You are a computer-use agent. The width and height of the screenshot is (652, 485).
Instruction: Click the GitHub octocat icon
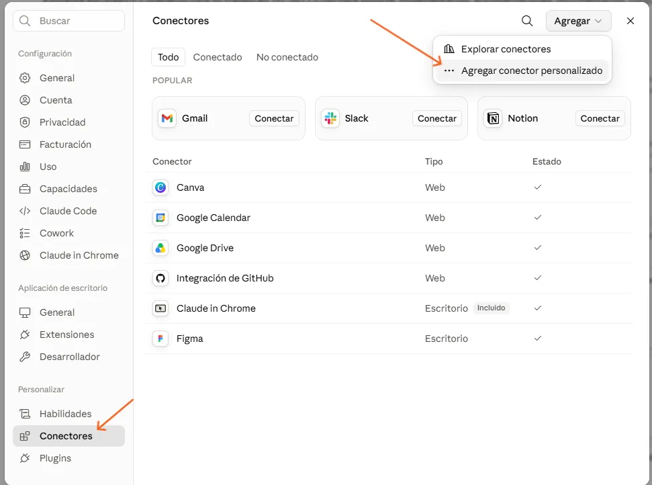click(x=160, y=278)
